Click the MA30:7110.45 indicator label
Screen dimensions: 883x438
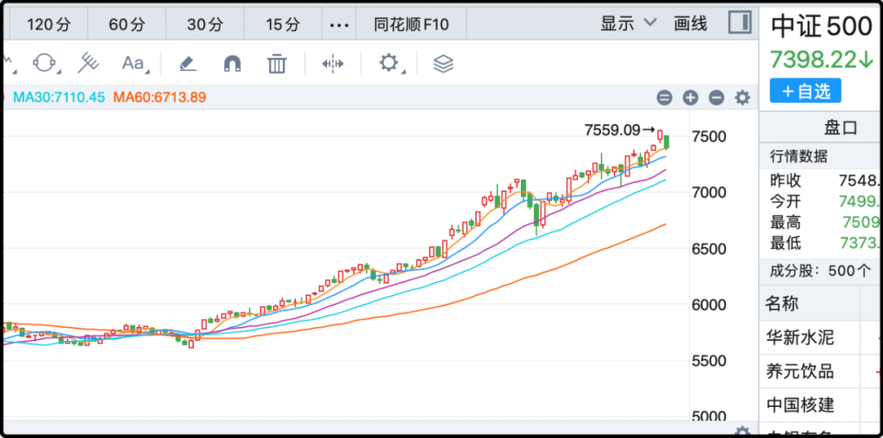(x=59, y=97)
